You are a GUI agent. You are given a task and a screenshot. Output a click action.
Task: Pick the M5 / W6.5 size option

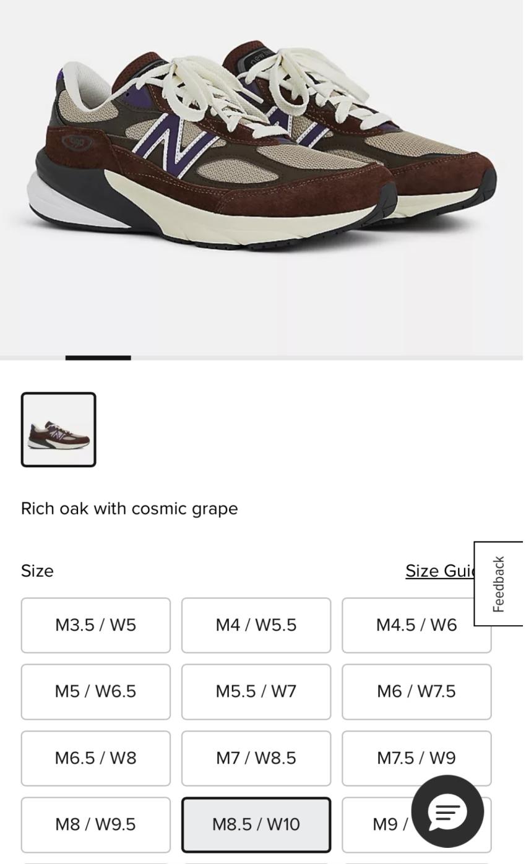point(96,692)
